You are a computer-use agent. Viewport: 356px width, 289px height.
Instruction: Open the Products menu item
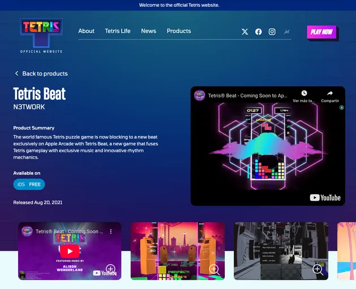click(x=179, y=31)
